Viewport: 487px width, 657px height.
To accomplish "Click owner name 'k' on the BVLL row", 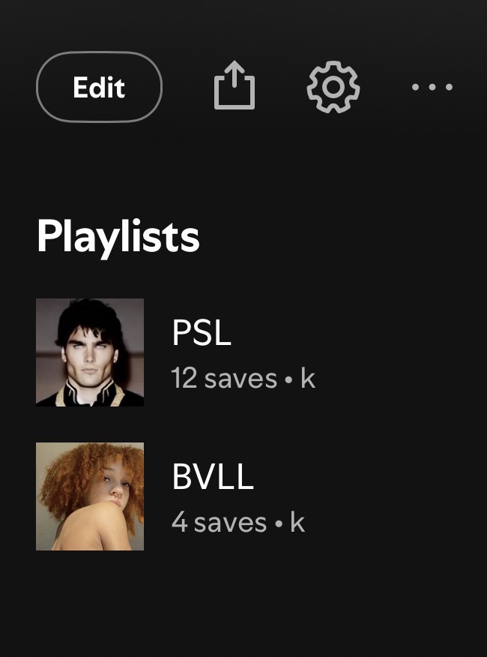I will pyautogui.click(x=297, y=522).
